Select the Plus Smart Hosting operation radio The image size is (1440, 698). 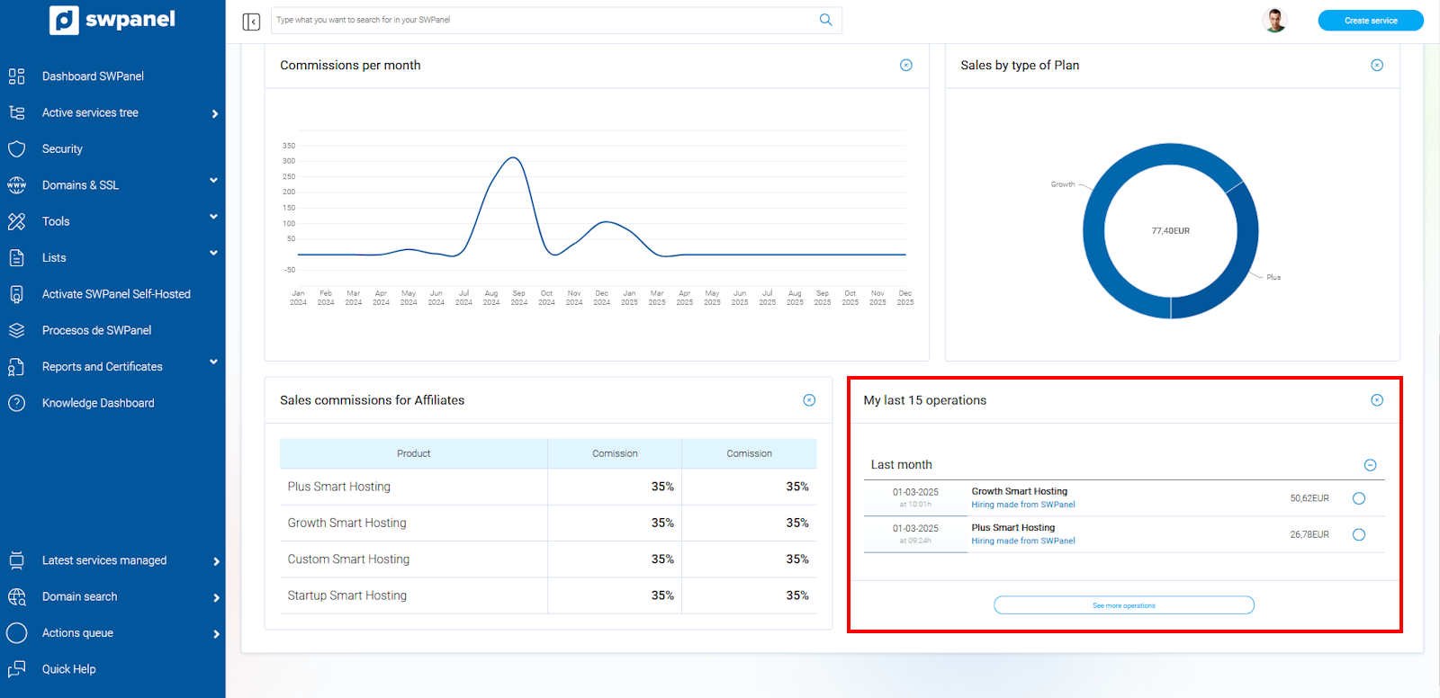tap(1358, 535)
